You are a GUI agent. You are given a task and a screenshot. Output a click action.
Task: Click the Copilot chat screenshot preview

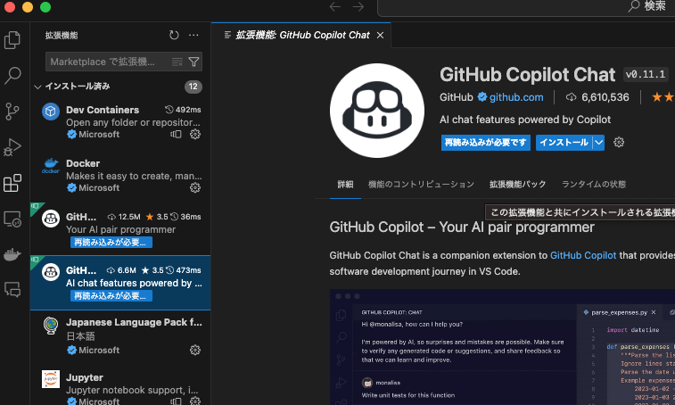pos(502,347)
